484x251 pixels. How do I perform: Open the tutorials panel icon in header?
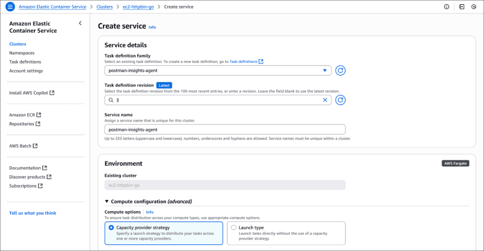point(462,7)
